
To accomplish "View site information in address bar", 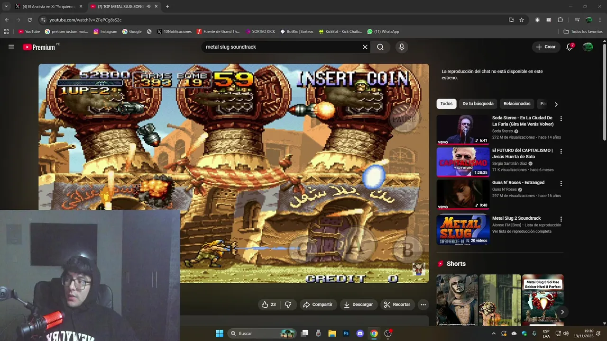I will coord(43,20).
